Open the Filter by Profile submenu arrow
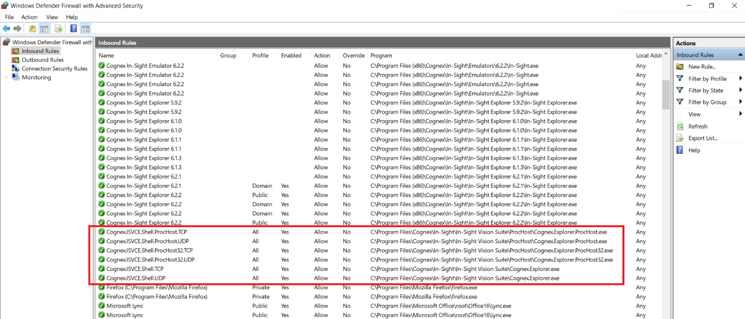This screenshot has width=745, height=319. pyautogui.click(x=740, y=78)
